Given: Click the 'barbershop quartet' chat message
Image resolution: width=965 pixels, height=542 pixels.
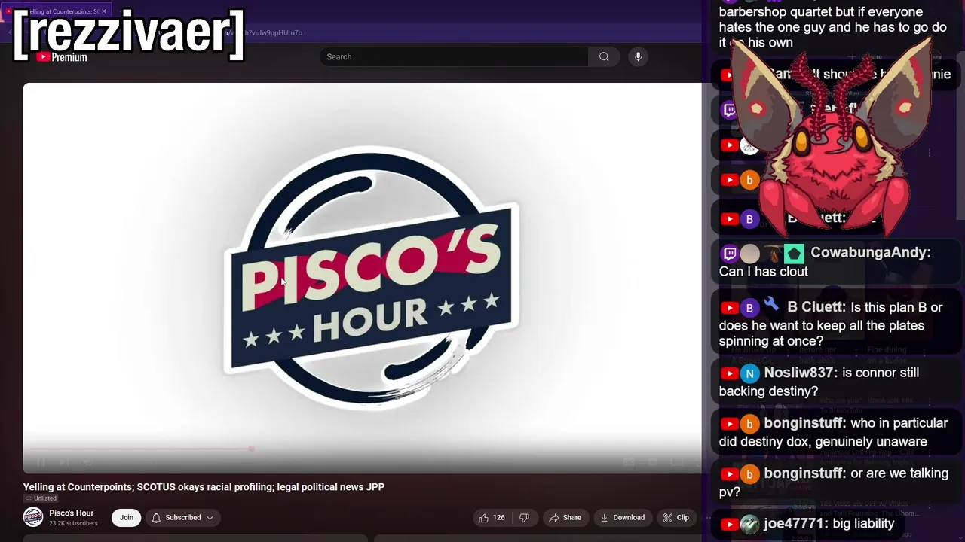Looking at the screenshot, I should click(832, 27).
